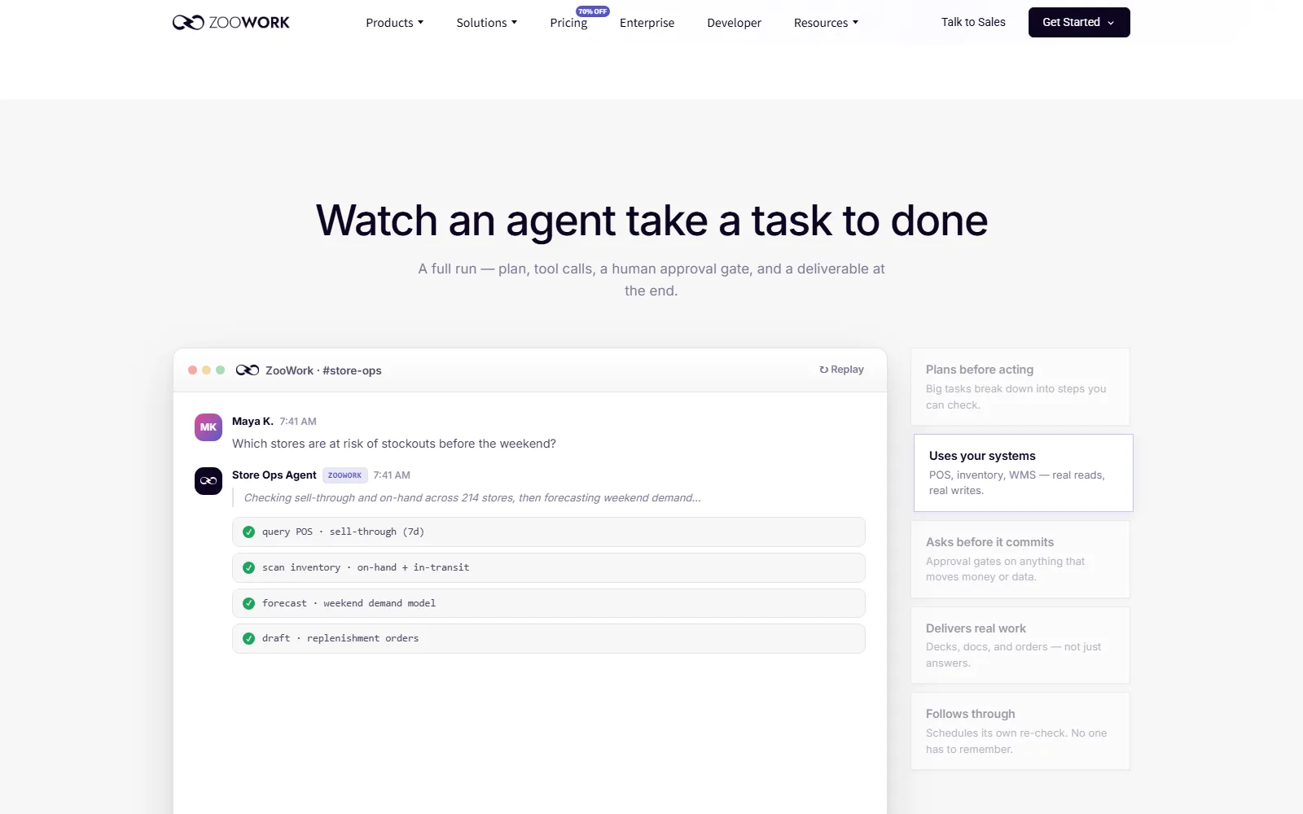Open the Developer nav link
This screenshot has width=1303, height=814.
click(735, 23)
